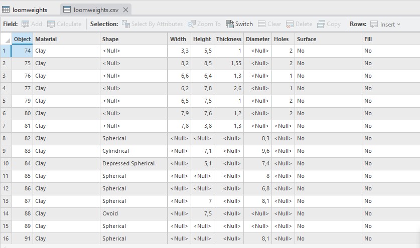Clear the current selection
The image size is (420, 248).
(x=262, y=24)
